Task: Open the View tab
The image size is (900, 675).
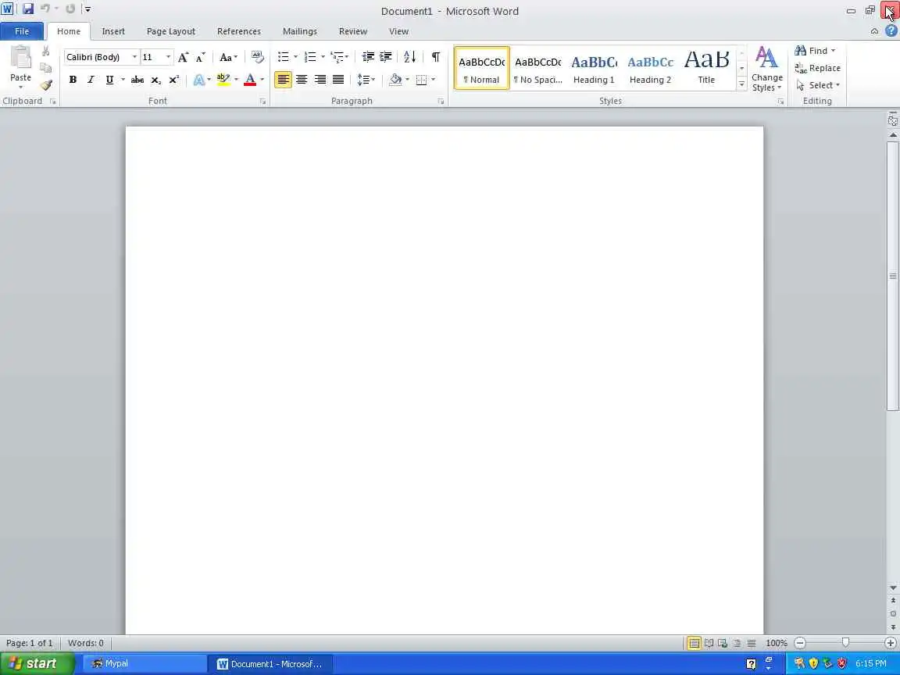Action: click(x=398, y=31)
